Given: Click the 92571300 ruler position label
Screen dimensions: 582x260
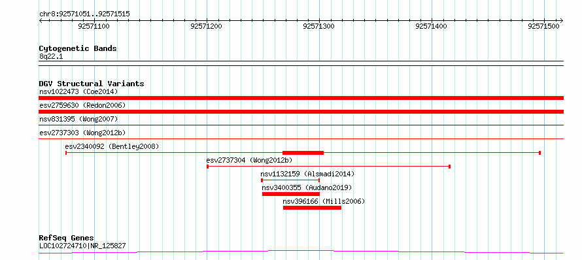Looking at the screenshot, I should pos(319,26).
